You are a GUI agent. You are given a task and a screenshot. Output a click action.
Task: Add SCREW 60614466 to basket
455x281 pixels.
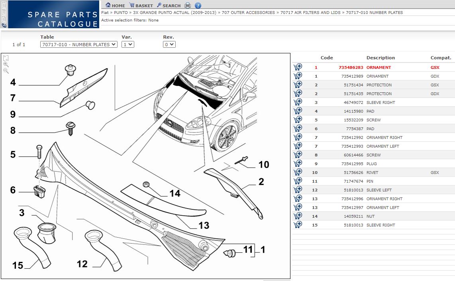pos(298,154)
